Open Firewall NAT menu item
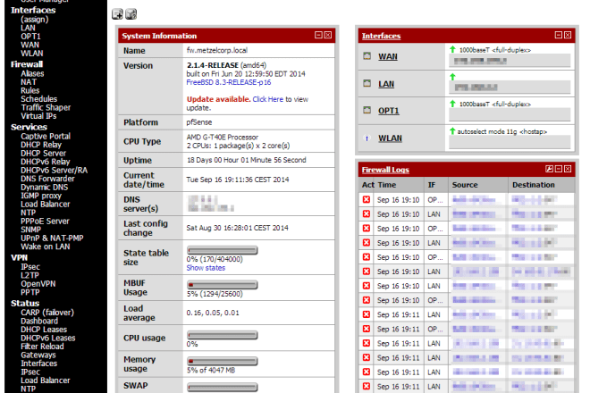Screen dimensions: 590x393 (29, 81)
